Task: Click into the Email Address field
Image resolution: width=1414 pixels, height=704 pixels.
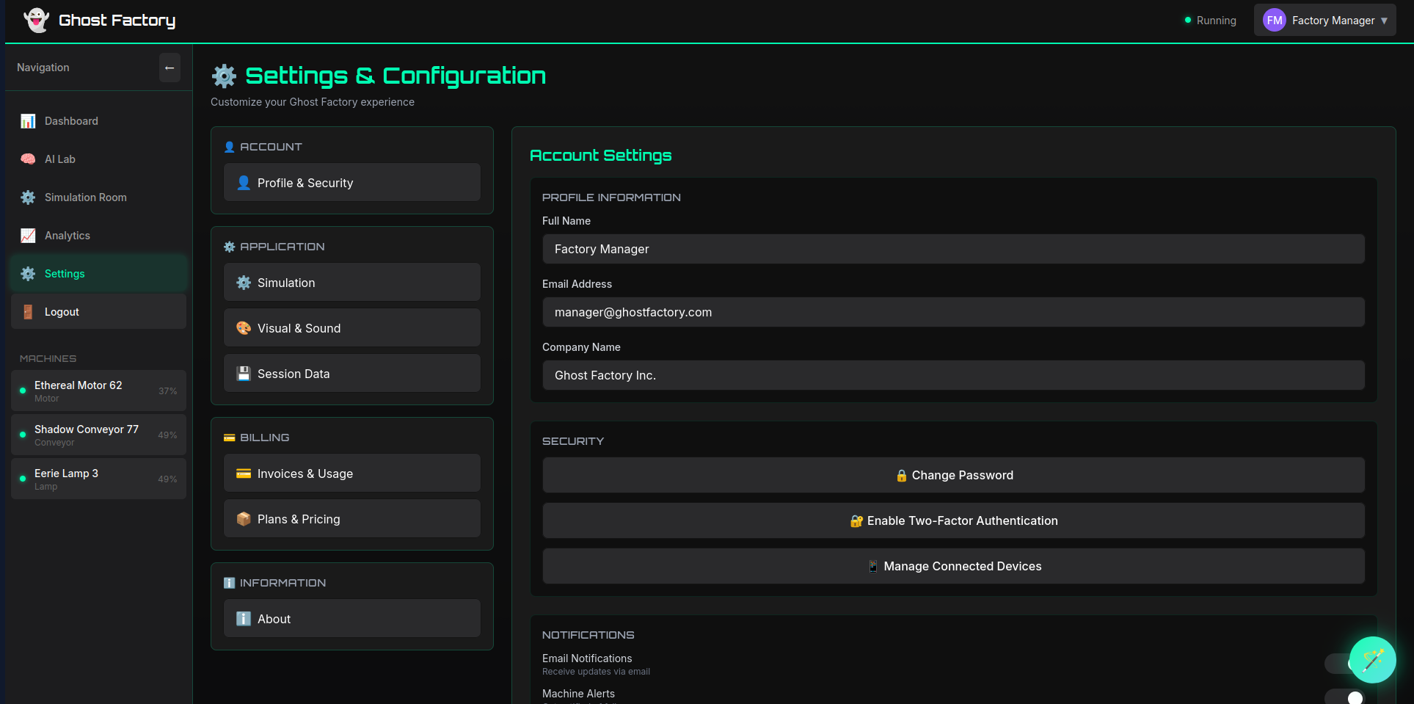Action: 953,312
